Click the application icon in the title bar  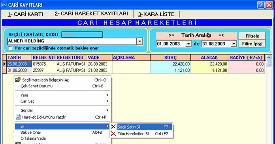(x=4, y=5)
